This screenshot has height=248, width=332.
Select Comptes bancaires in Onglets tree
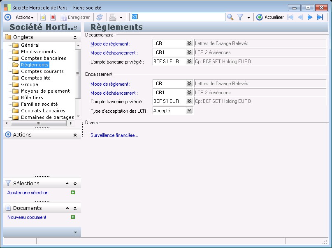43,58
